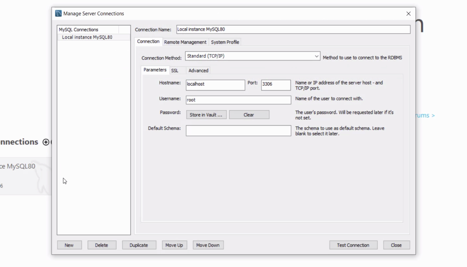
Task: Open the Advanced parameters tab
Action: [x=198, y=70]
